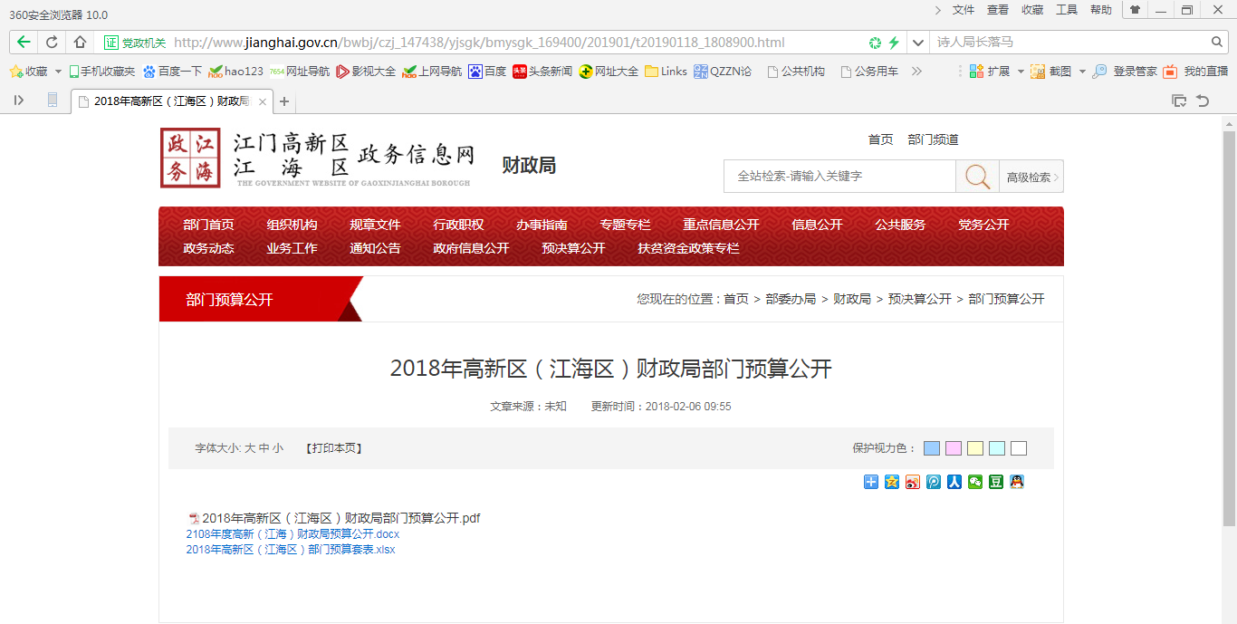Viewport: 1237px width, 624px height.
Task: Open the hao123 bookmark
Action: [x=235, y=71]
